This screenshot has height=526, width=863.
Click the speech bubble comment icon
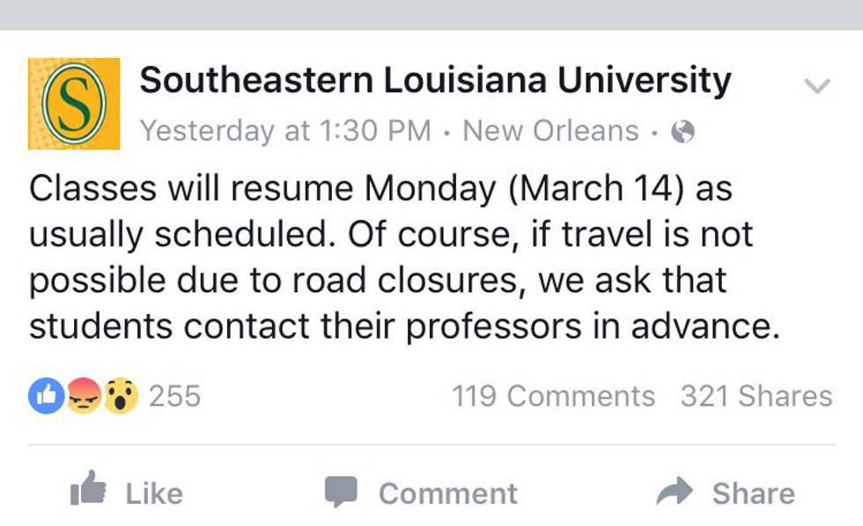click(341, 492)
